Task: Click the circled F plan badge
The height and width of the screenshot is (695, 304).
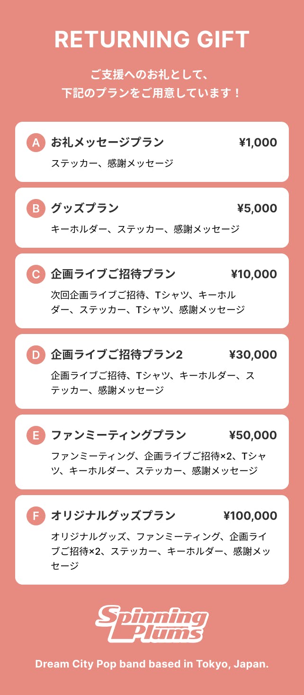Action: [36, 516]
